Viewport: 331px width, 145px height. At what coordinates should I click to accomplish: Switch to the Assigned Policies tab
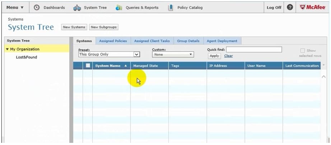point(113,41)
